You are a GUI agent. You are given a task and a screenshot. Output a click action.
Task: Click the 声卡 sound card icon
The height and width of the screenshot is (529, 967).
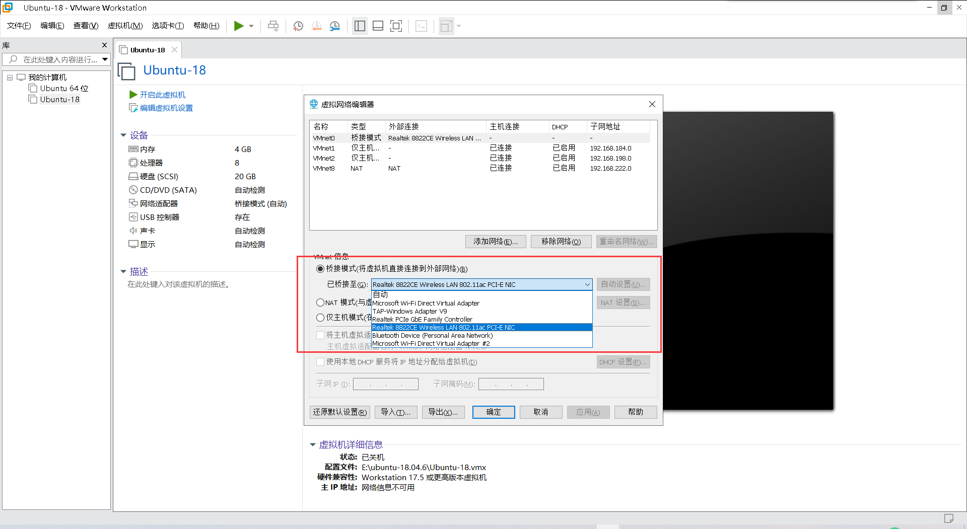pyautogui.click(x=133, y=231)
